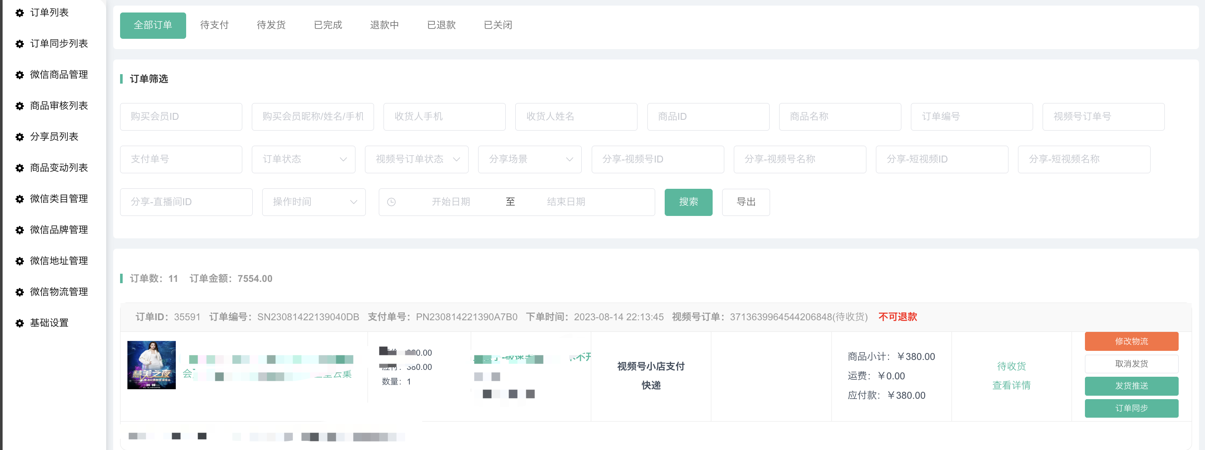
Task: Click gear icon beside 基础设置
Action: pos(19,323)
